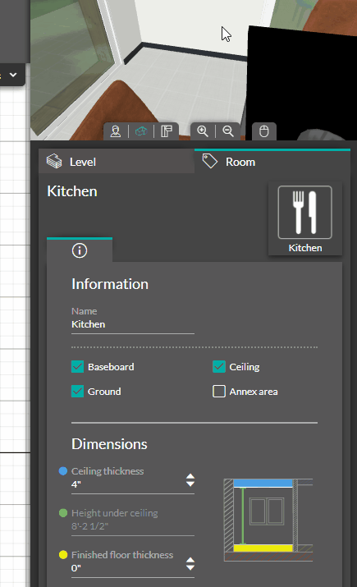Edit the room Name field
The image size is (357, 587).
pos(133,324)
